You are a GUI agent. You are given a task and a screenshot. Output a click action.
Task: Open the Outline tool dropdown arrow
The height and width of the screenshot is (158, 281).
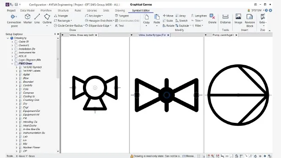point(47,26)
